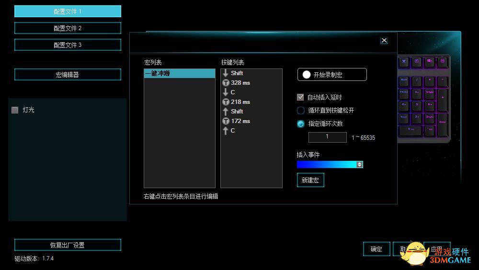This screenshot has width=479, height=270.
Task: Select 配置文件 1 profile tab
Action: click(x=68, y=11)
